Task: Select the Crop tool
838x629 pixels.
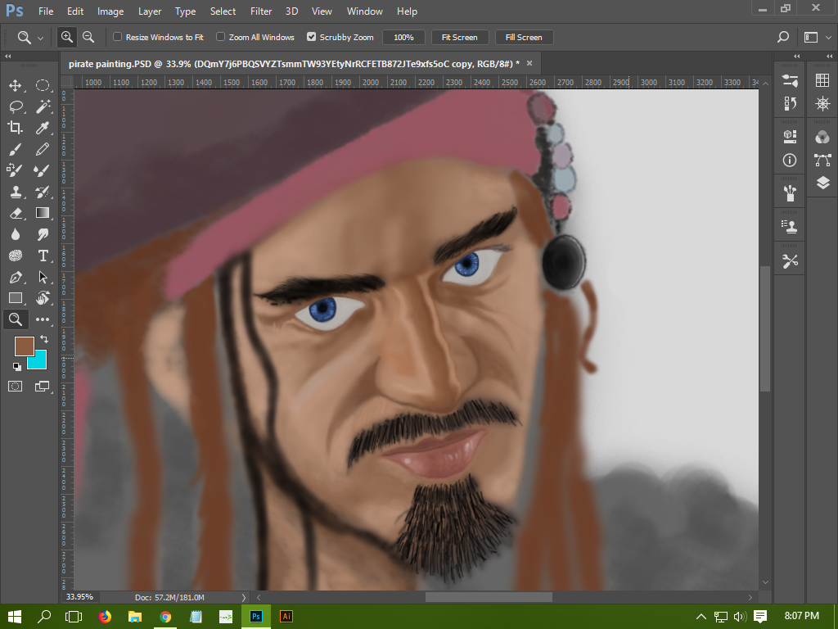Action: pos(15,128)
